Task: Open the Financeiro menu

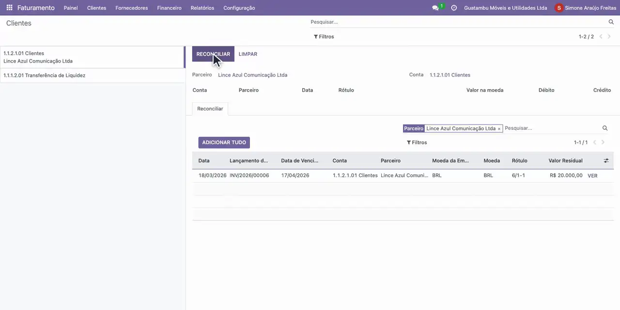Action: pos(169,8)
